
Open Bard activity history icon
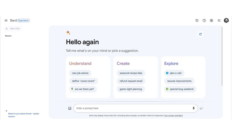point(197,21)
